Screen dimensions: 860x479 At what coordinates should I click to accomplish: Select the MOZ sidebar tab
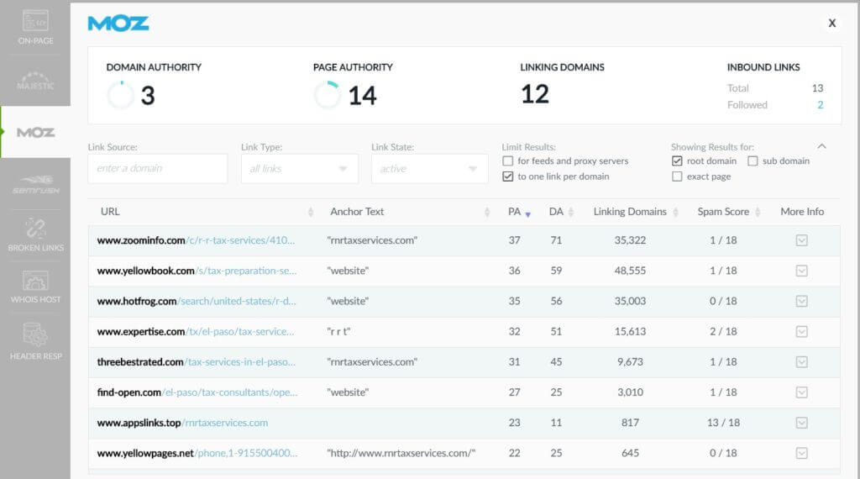tap(35, 132)
